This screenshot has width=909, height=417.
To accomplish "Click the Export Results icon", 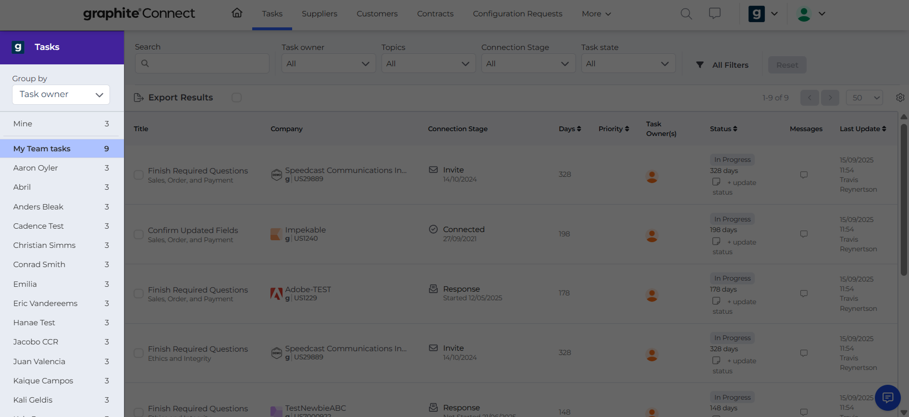I will [138, 98].
